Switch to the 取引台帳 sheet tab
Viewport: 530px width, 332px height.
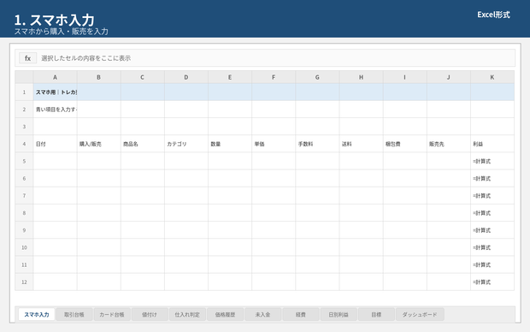click(x=74, y=314)
